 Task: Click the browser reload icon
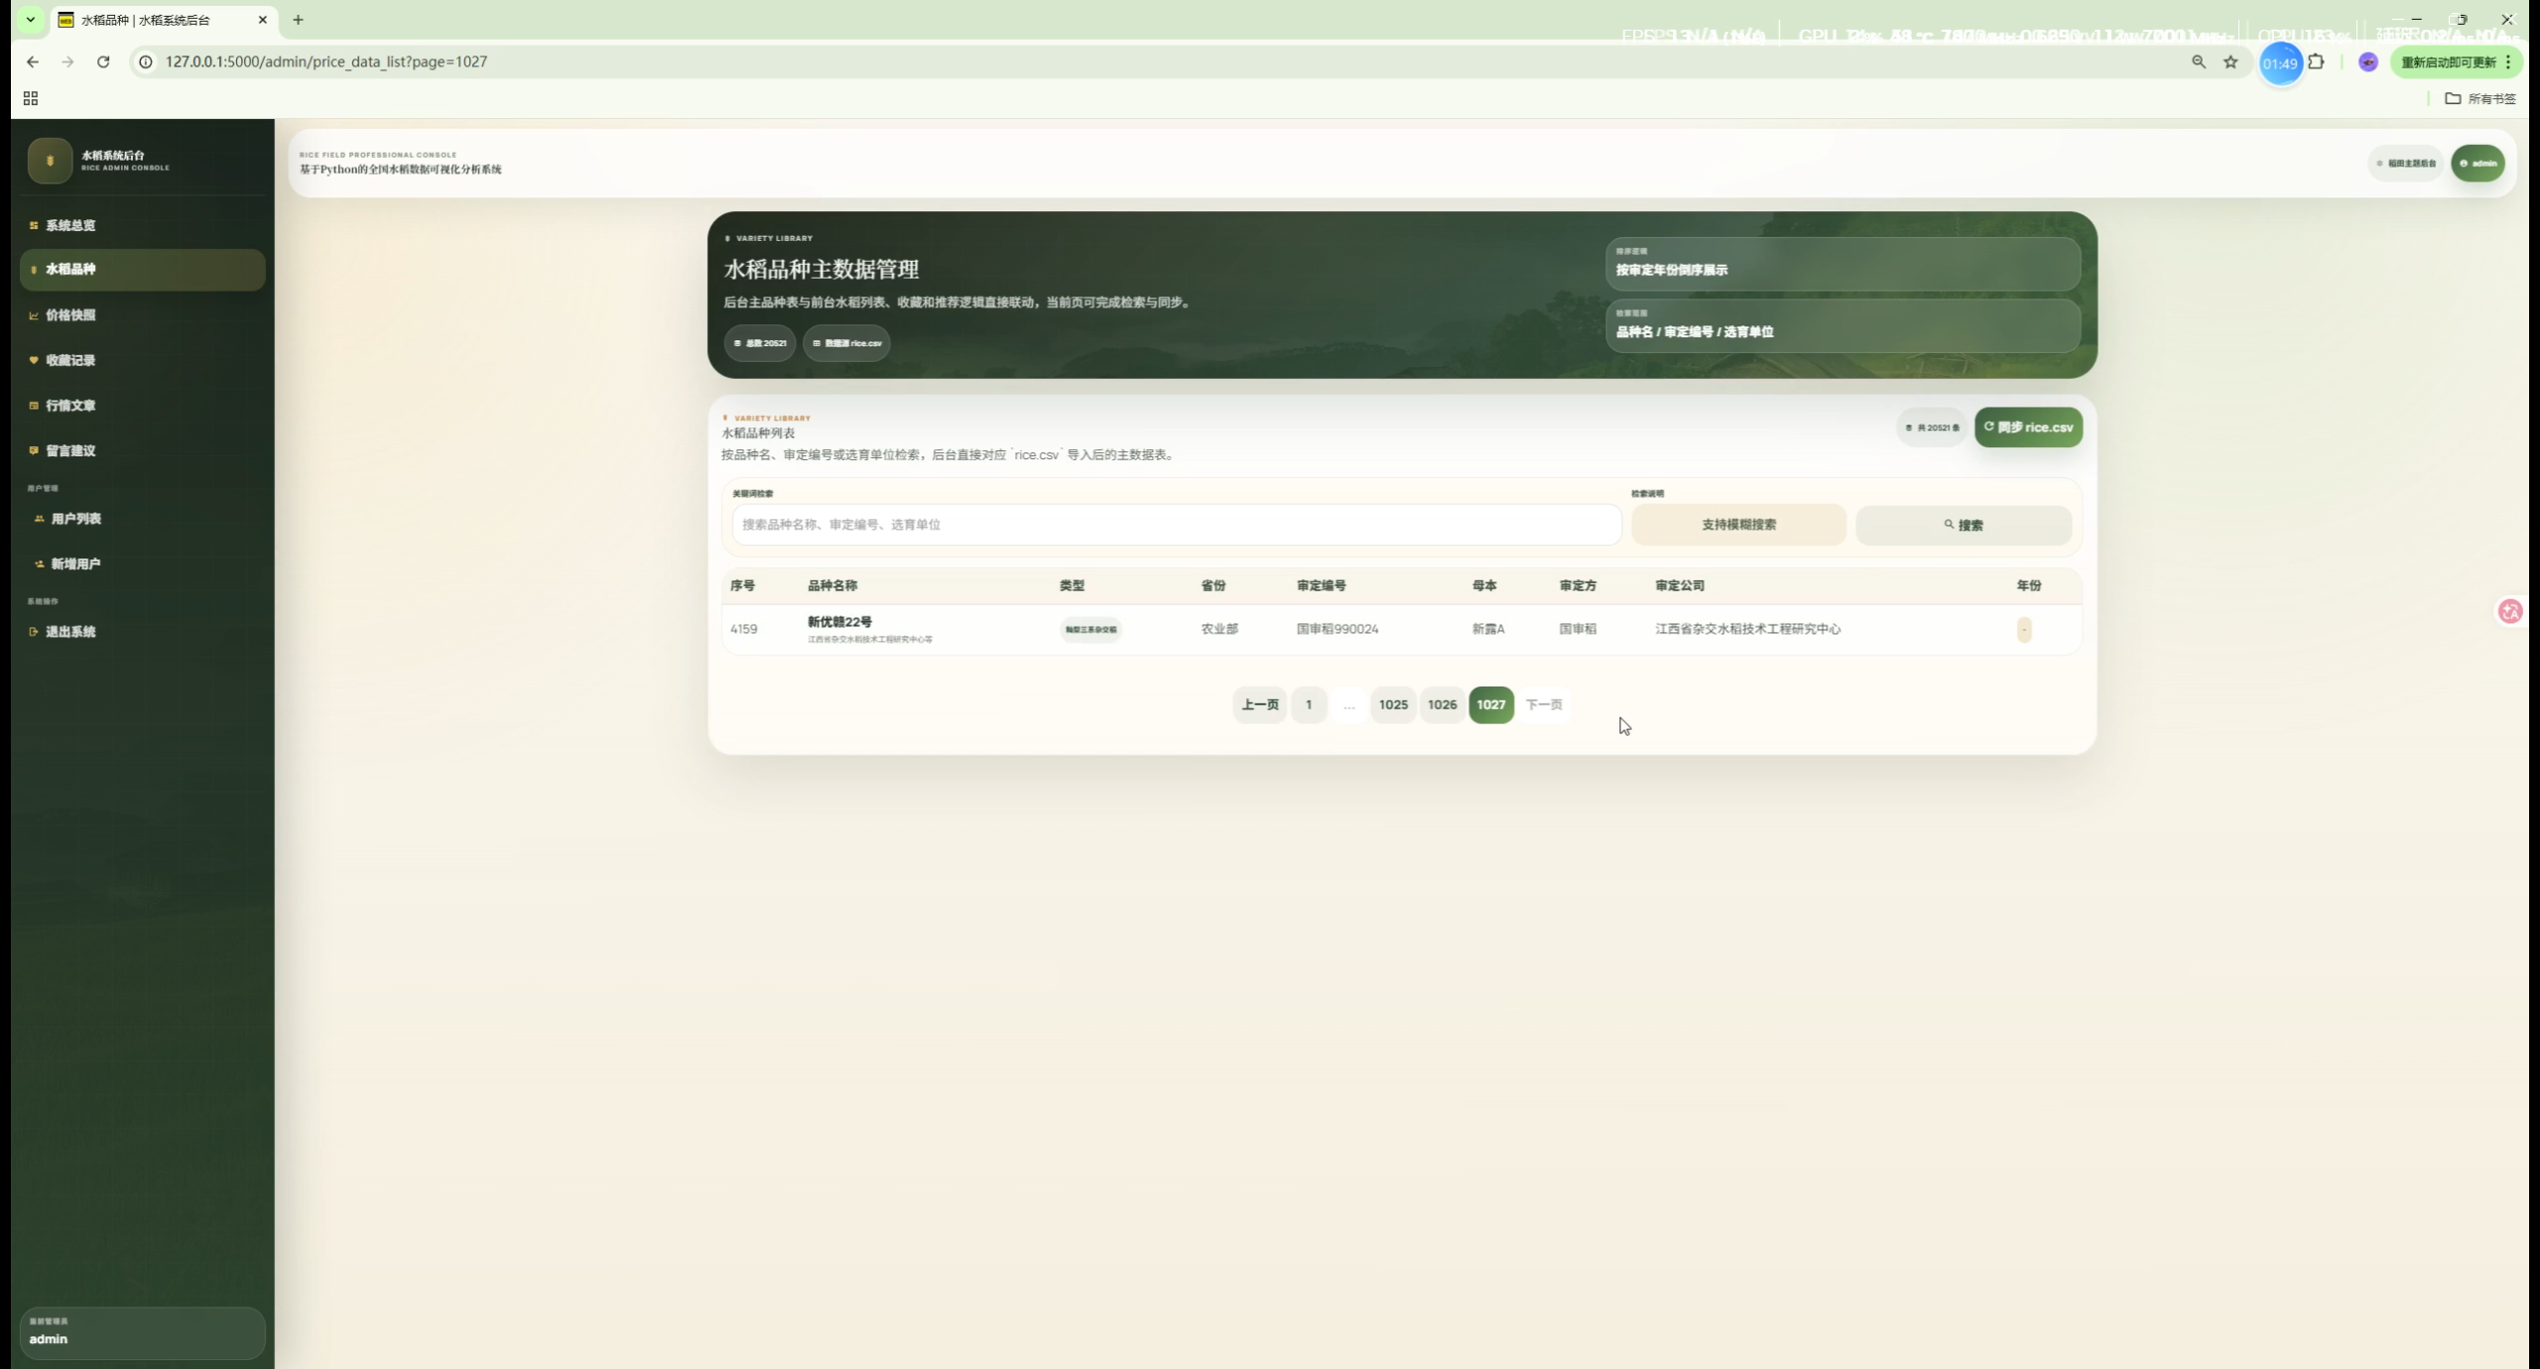[x=103, y=62]
